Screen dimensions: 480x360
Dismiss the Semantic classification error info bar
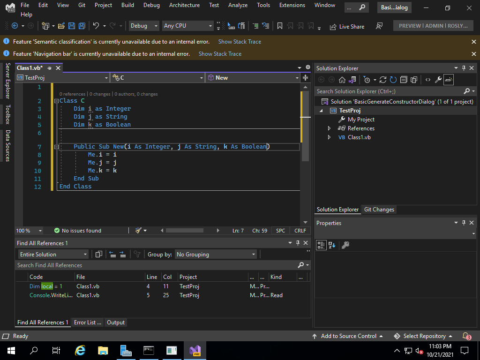coord(474,42)
